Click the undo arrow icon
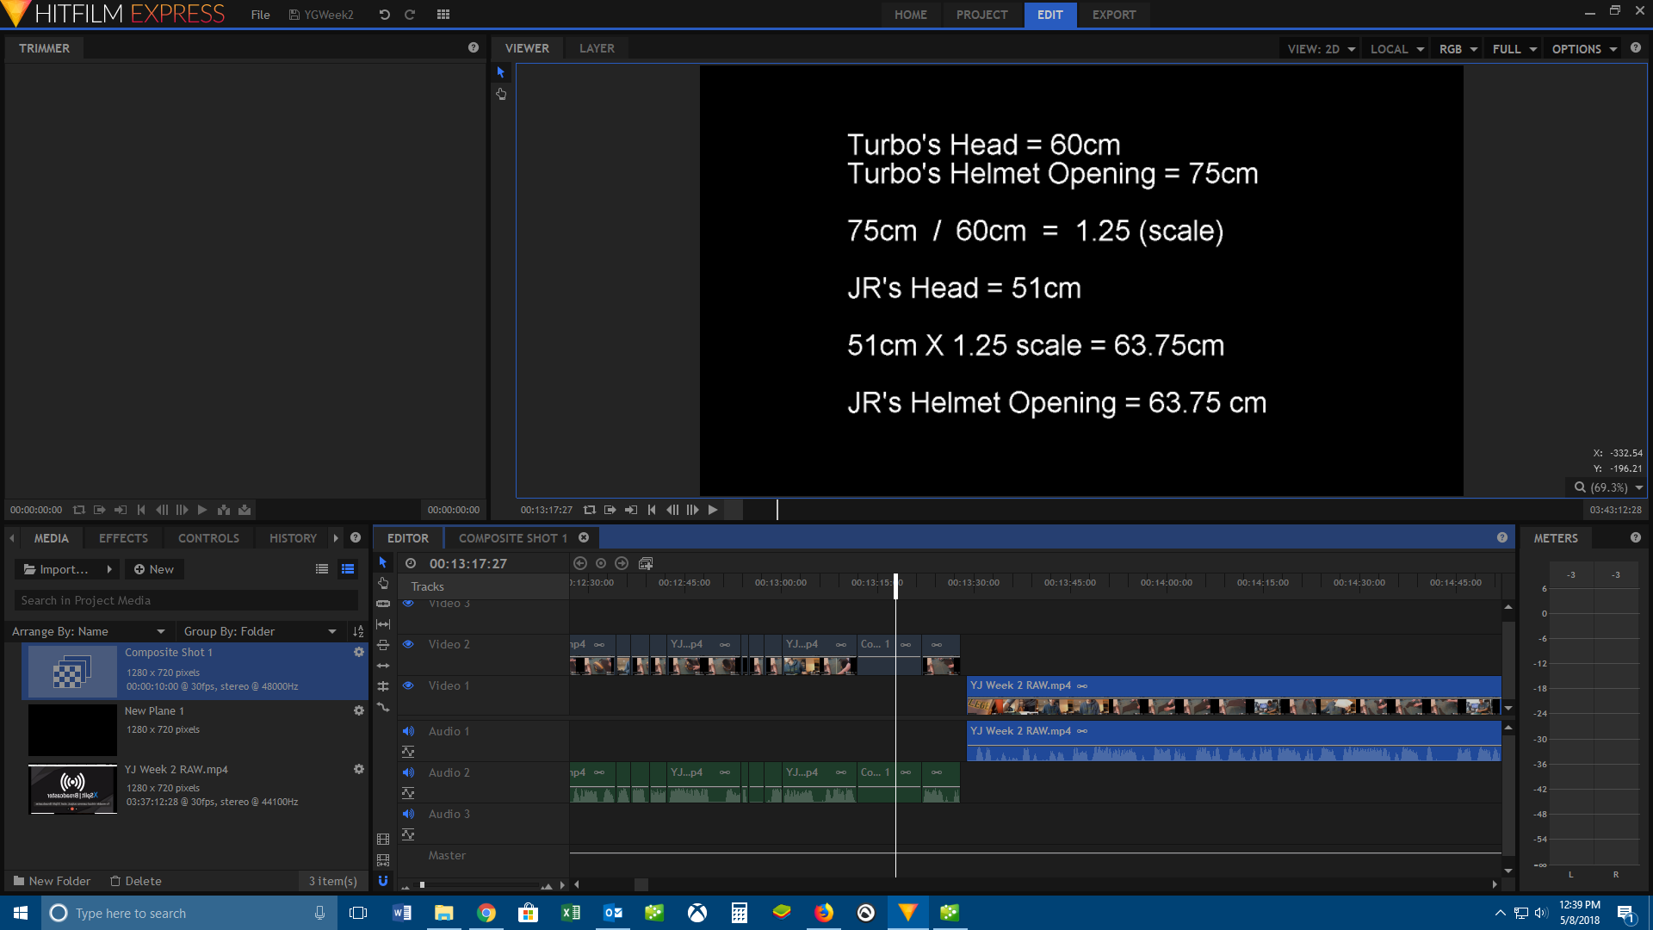Viewport: 1653px width, 930px height. click(385, 15)
